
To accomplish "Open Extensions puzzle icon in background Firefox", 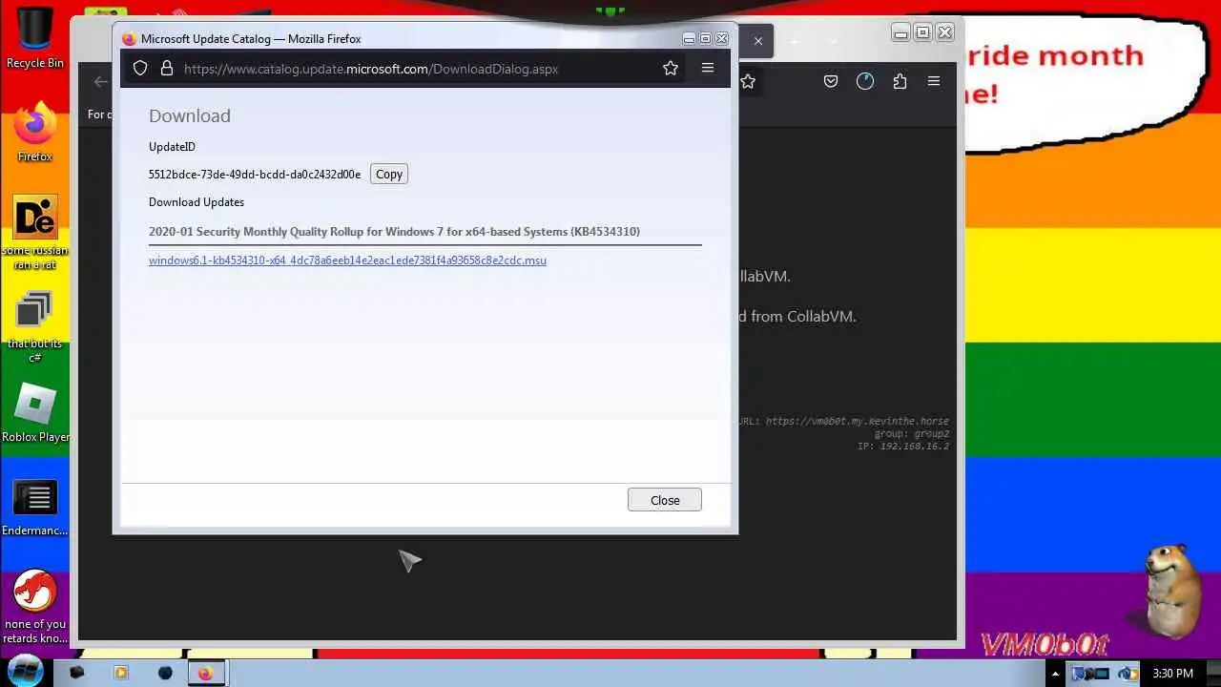I will click(900, 82).
